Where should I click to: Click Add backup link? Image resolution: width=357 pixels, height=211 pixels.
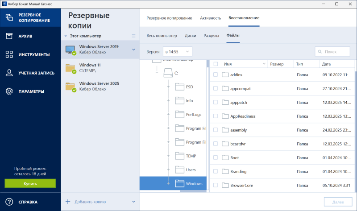(91, 202)
